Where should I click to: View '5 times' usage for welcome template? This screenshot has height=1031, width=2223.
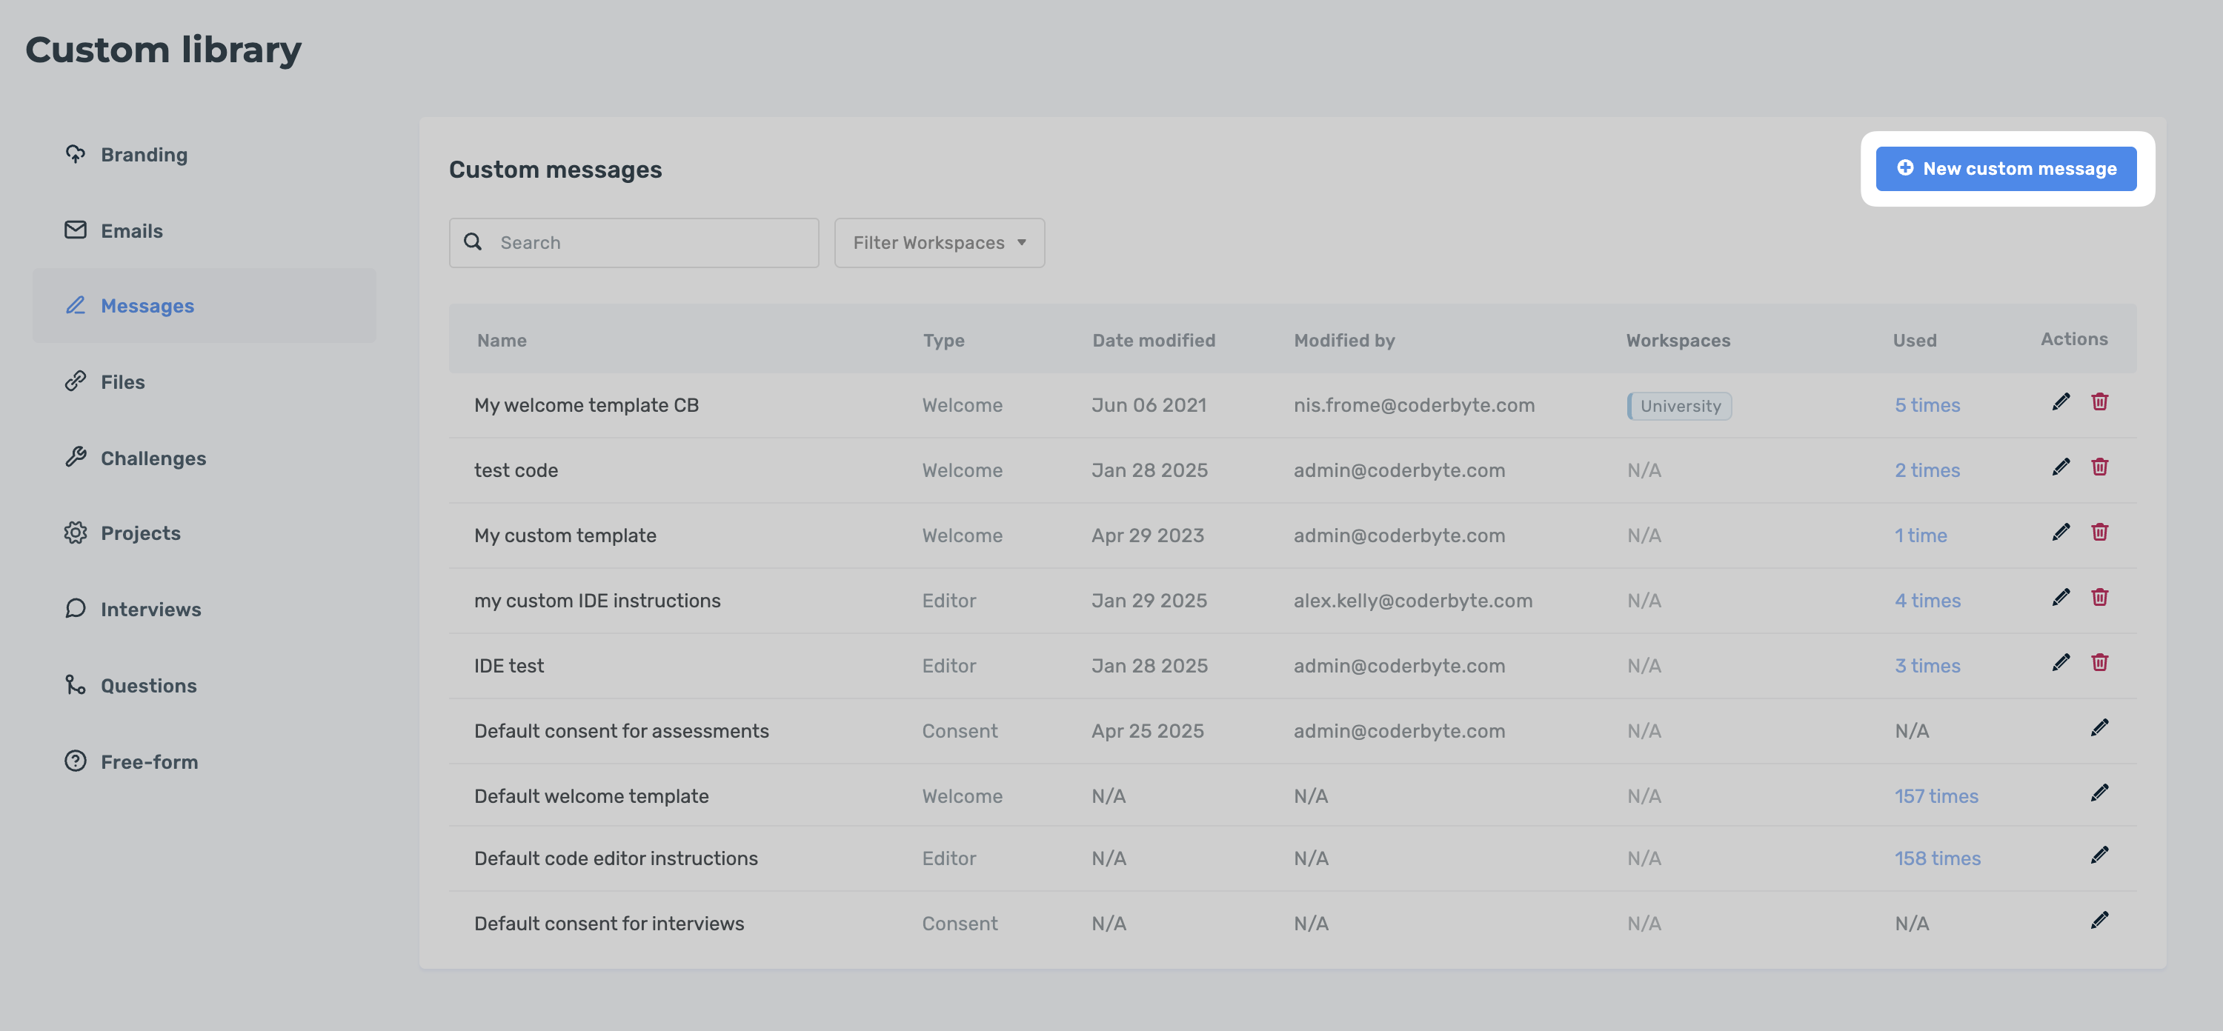pyautogui.click(x=1926, y=405)
